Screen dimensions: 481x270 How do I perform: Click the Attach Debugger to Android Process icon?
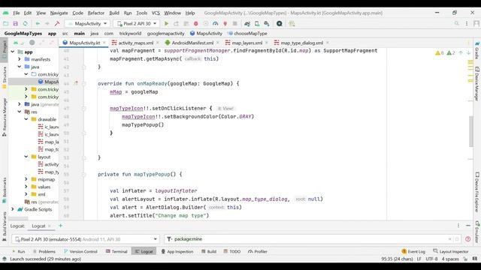[225, 23]
